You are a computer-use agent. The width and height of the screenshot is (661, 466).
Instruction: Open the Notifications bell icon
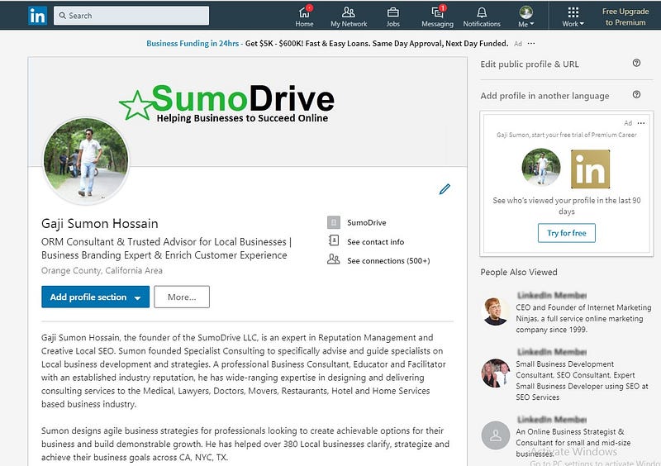482,12
